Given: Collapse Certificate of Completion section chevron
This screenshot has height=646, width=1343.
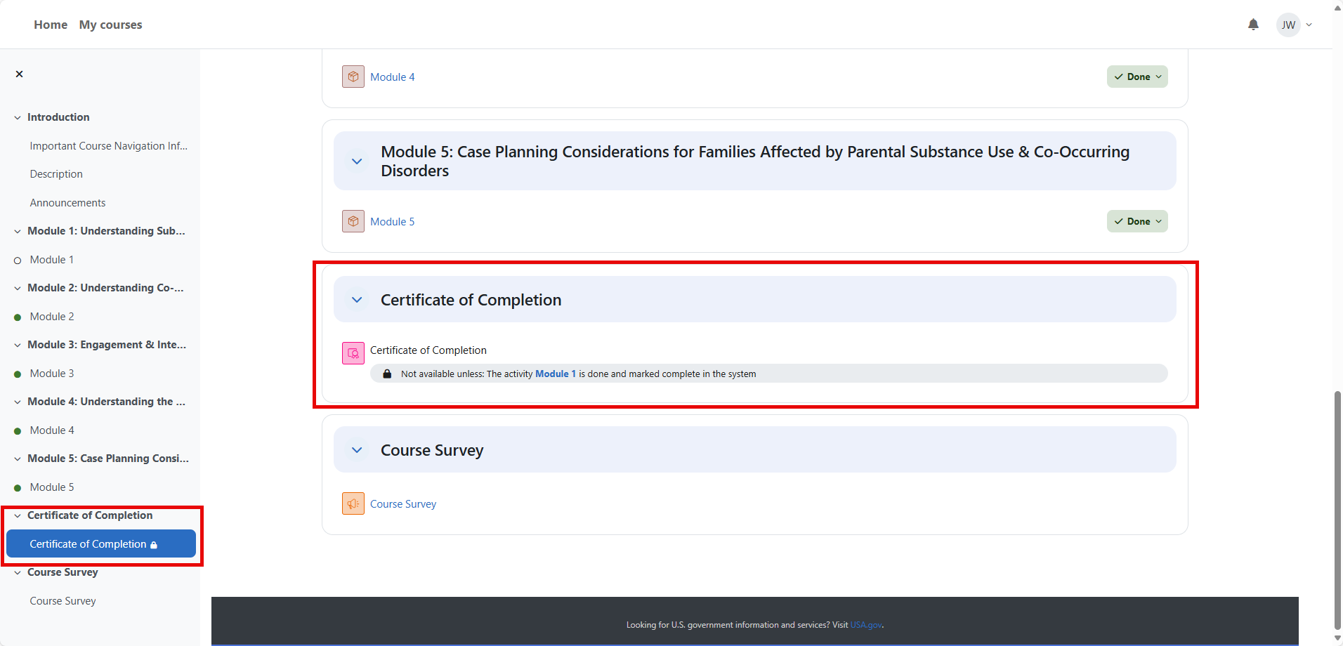Looking at the screenshot, I should 357,300.
